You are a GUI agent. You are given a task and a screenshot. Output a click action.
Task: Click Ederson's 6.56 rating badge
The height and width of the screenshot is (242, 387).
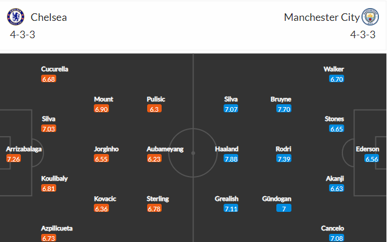(371, 159)
